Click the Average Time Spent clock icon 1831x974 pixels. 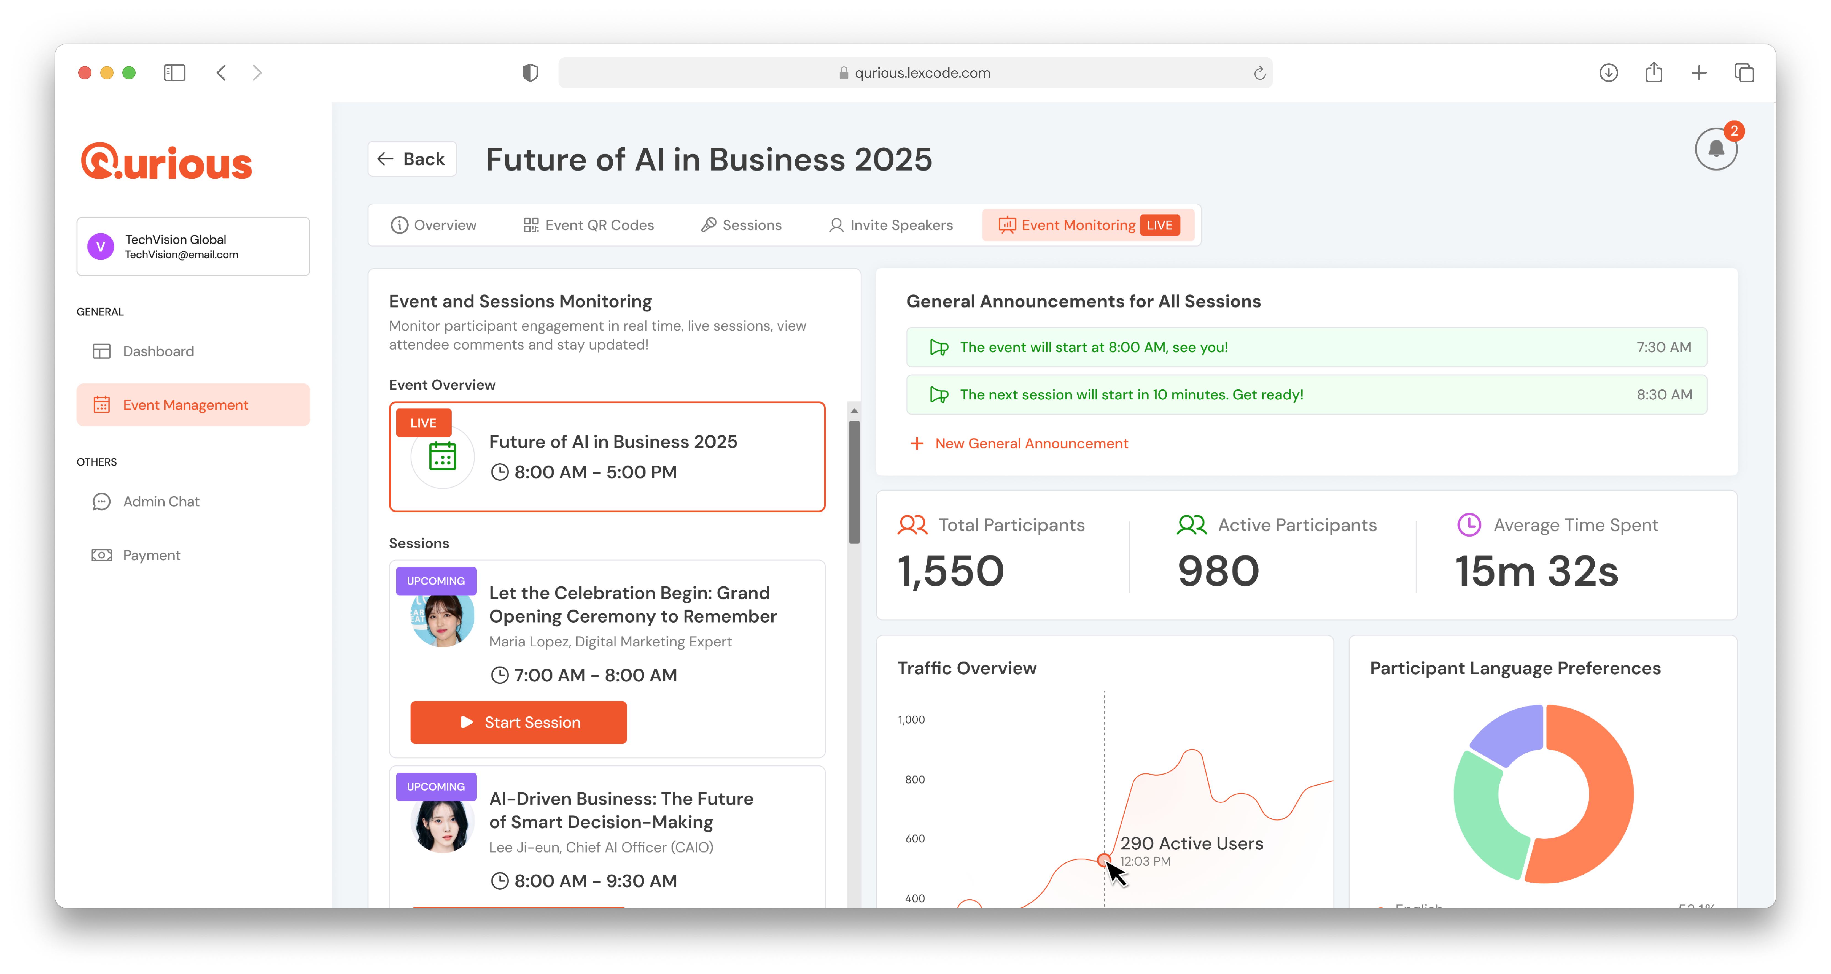click(x=1469, y=525)
